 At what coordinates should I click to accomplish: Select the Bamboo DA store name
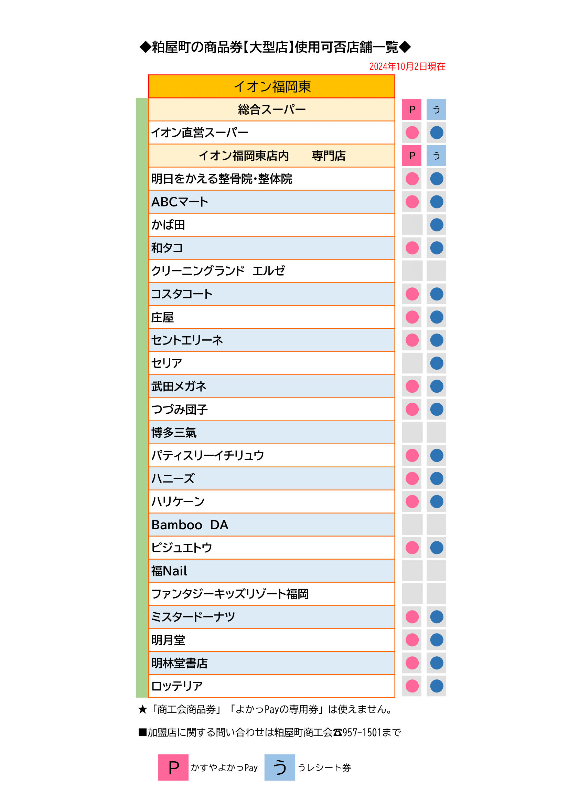tap(190, 525)
